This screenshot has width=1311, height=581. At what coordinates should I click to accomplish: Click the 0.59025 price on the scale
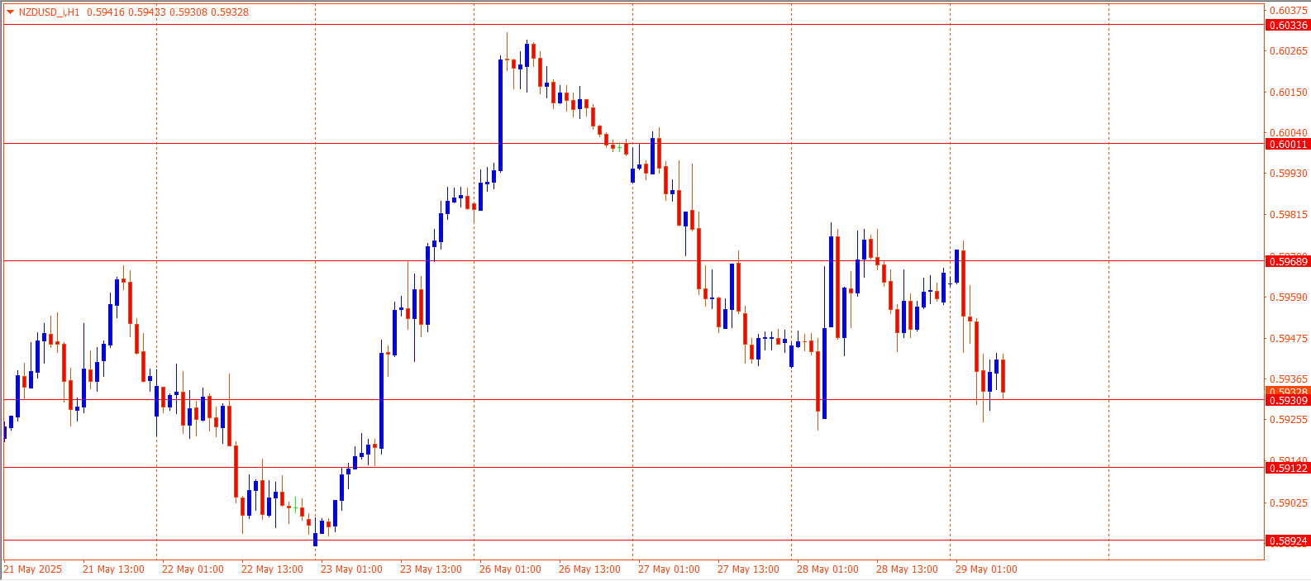[1289, 502]
